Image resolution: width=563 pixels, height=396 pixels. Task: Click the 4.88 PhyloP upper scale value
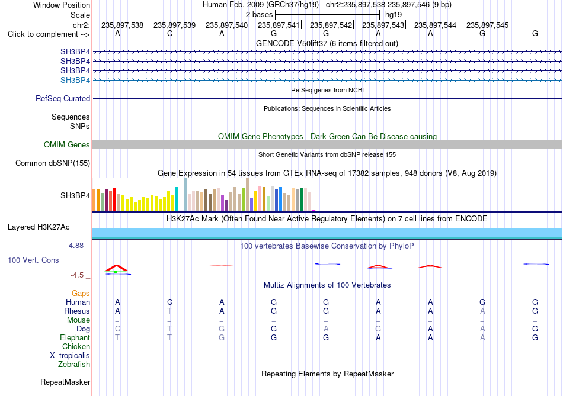[x=76, y=246]
